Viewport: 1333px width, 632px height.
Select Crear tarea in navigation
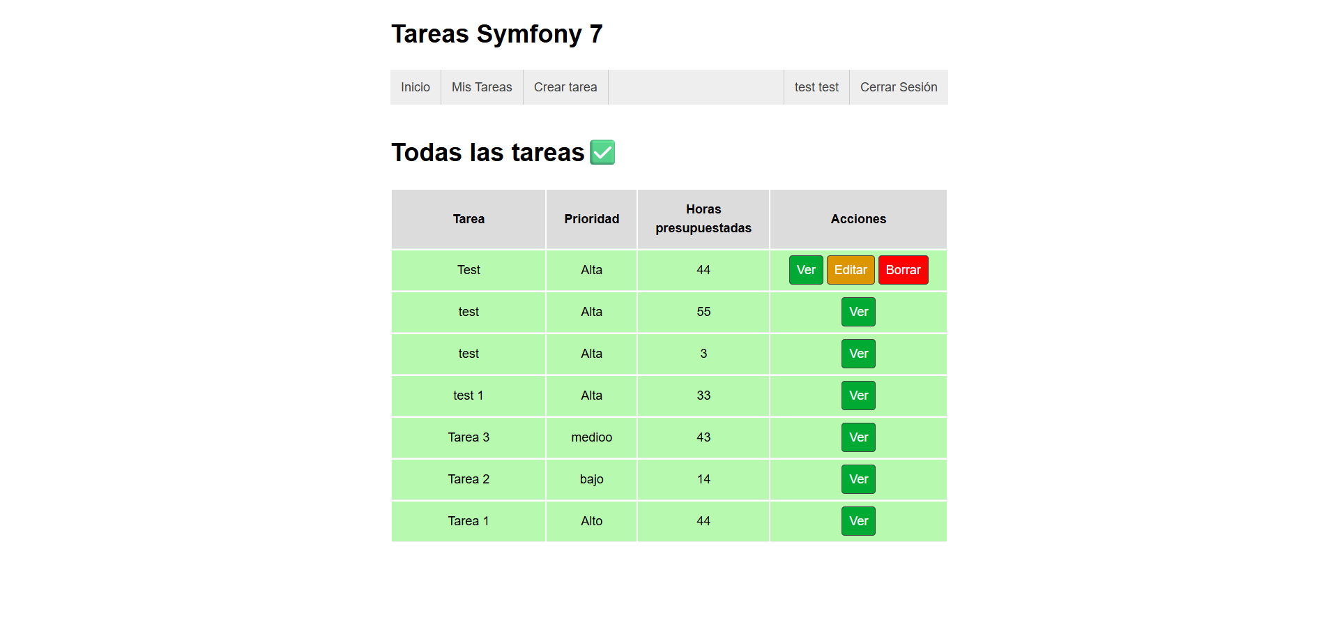pyautogui.click(x=565, y=87)
